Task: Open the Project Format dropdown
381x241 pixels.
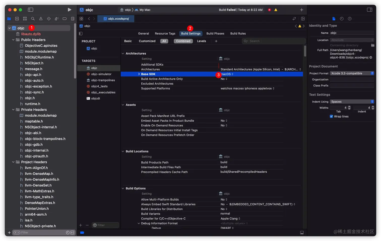Action: point(352,73)
